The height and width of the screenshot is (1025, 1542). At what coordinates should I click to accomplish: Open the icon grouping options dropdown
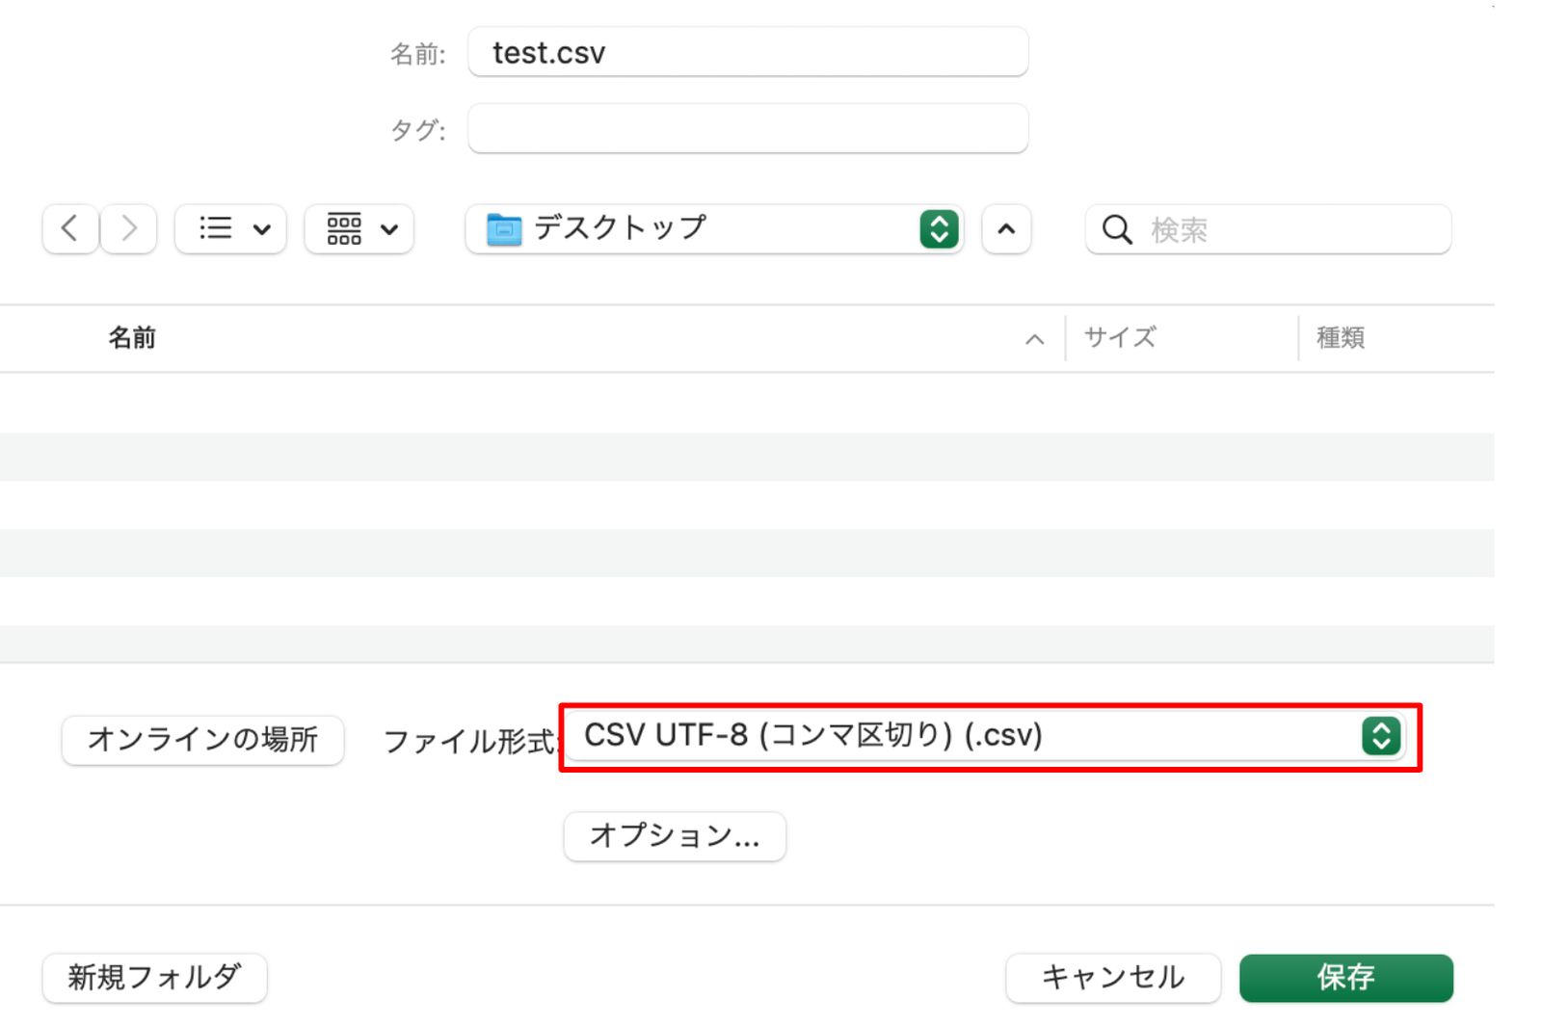pyautogui.click(x=359, y=229)
